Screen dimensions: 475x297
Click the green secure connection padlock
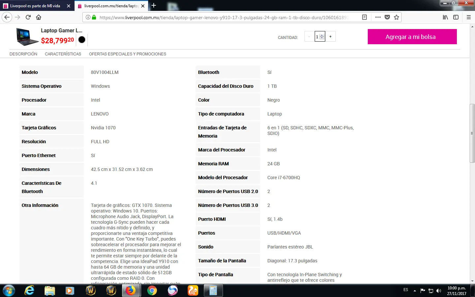94,17
